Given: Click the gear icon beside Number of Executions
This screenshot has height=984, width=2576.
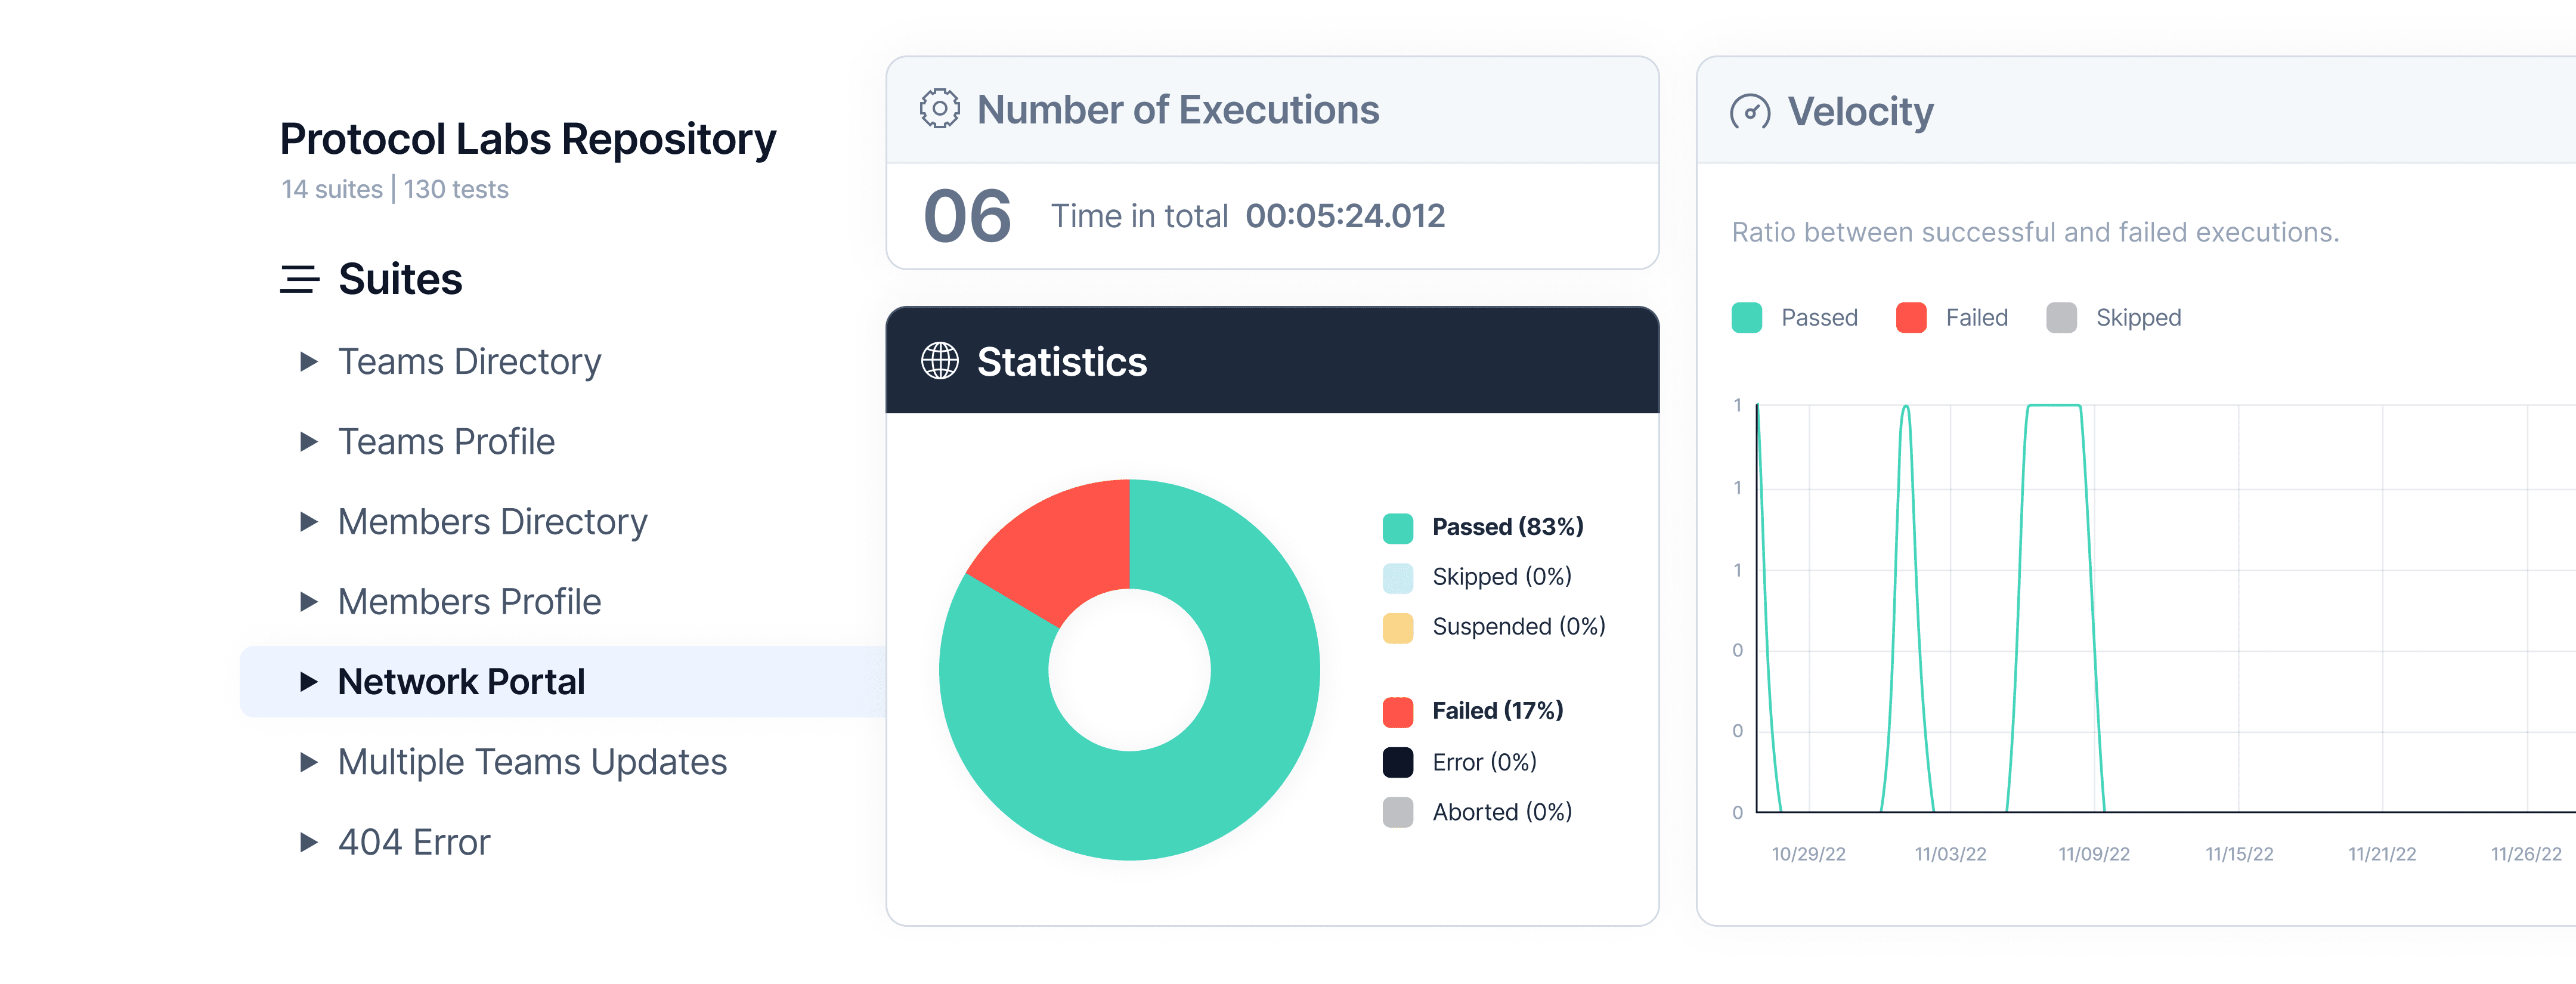Looking at the screenshot, I should (939, 109).
